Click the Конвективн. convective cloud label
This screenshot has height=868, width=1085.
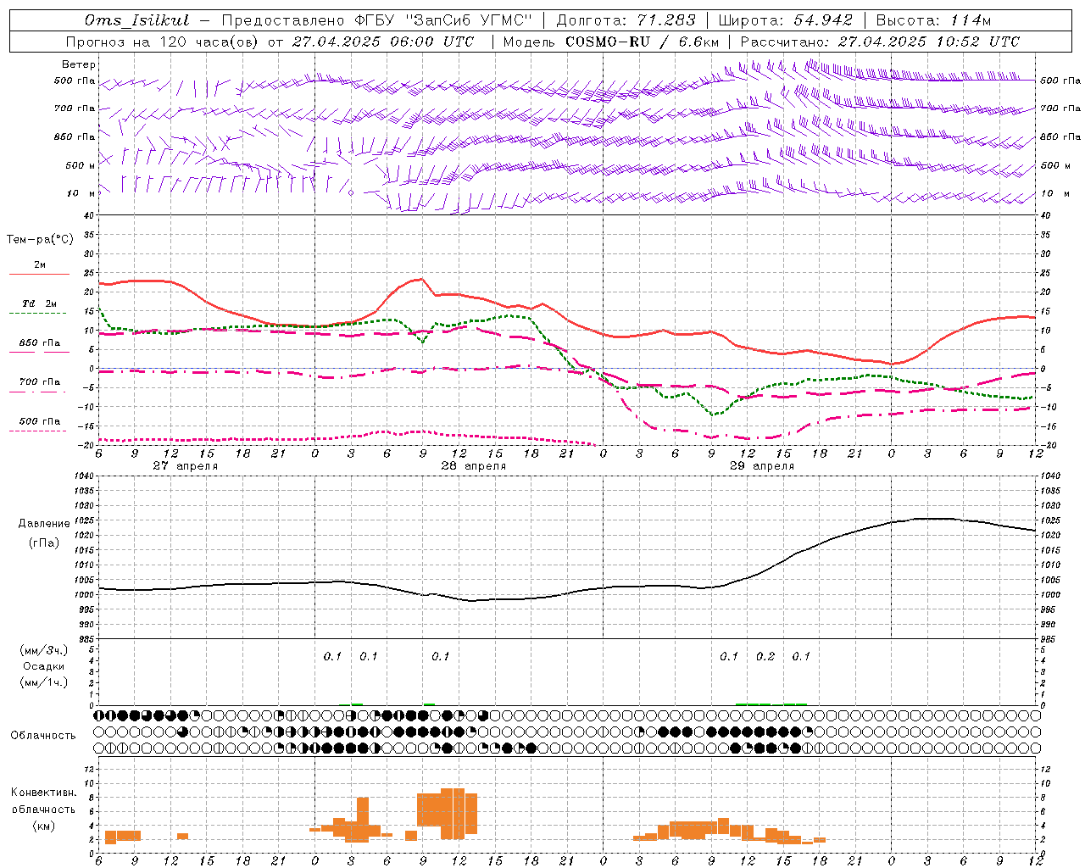coord(43,792)
